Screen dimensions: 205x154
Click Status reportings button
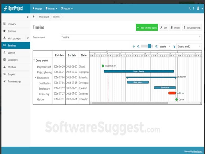tap(192, 27)
